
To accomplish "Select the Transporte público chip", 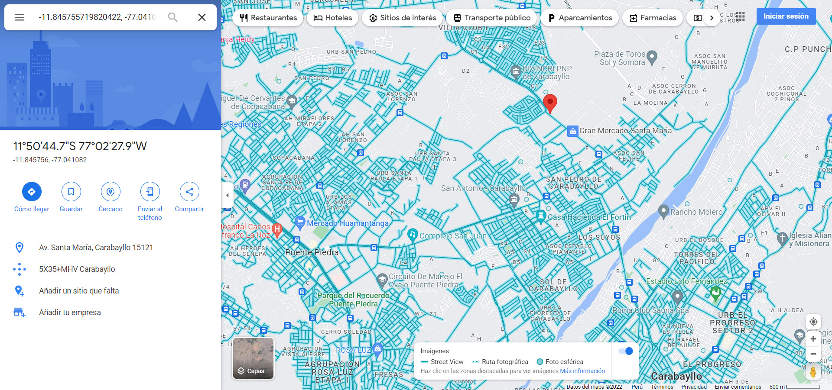I will 492,18.
